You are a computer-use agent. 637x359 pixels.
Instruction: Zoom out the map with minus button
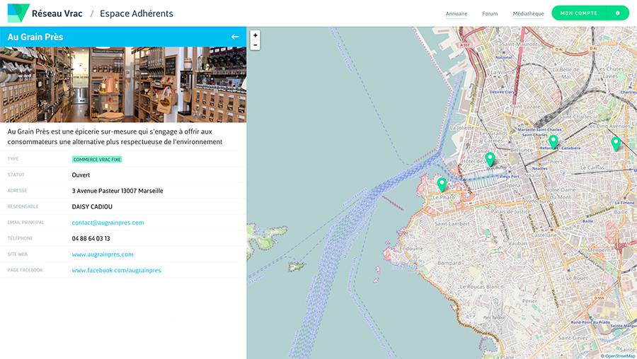click(x=255, y=45)
